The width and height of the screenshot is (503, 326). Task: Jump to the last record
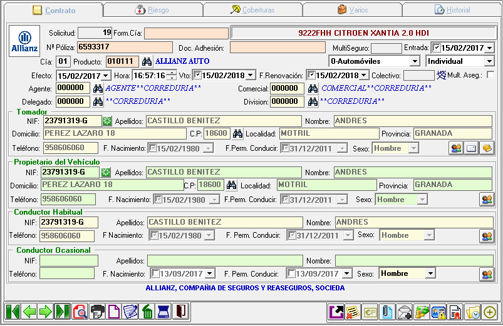click(63, 312)
